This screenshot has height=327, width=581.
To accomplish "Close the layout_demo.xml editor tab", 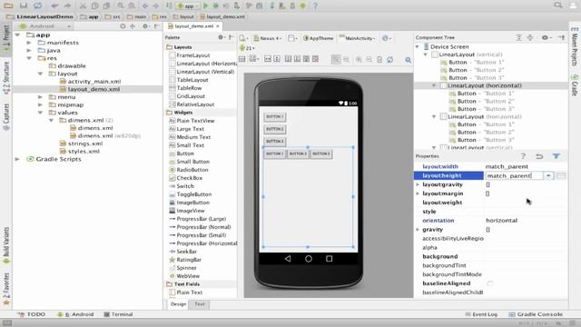I will (x=218, y=26).
